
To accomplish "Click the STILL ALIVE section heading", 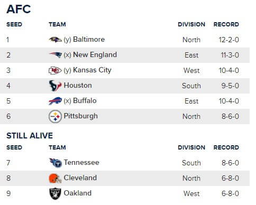I will (30, 136).
